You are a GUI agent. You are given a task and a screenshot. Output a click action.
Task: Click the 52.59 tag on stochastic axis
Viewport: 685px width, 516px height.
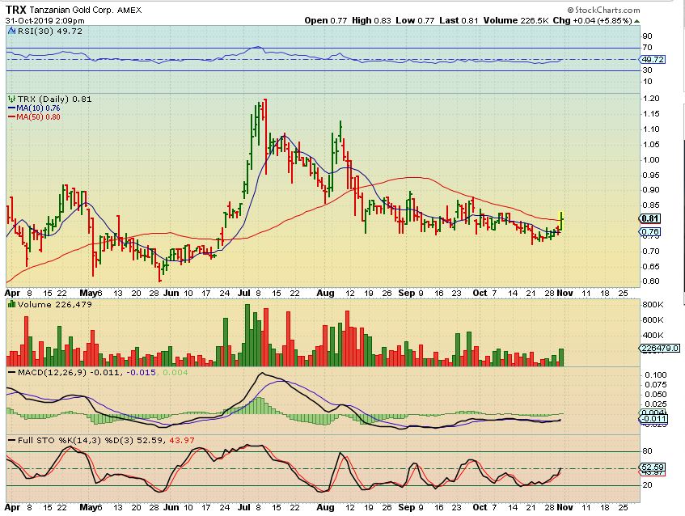pos(653,467)
